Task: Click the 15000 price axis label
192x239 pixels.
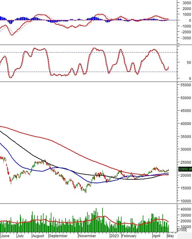Action: click(186, 188)
